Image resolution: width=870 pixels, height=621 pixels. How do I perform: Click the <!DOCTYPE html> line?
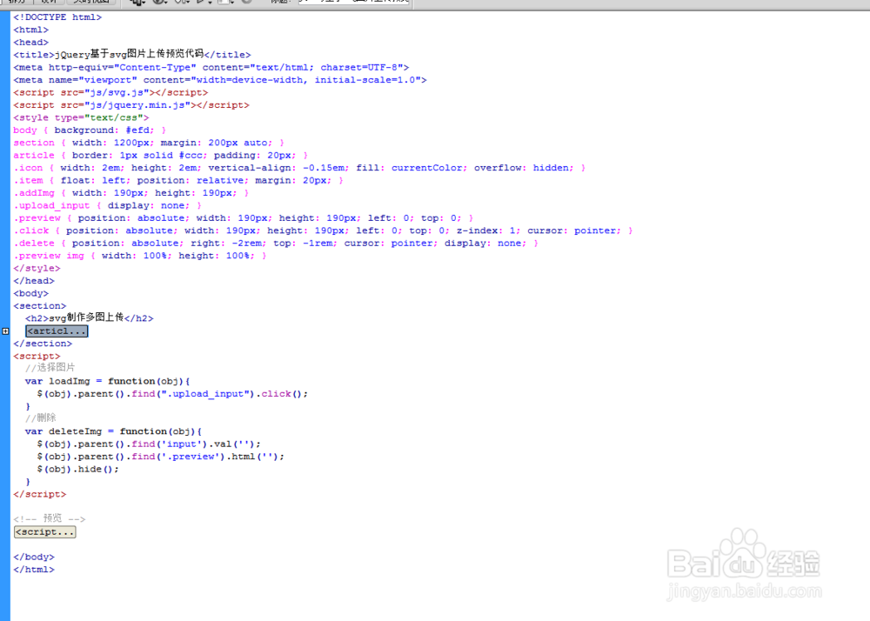pyautogui.click(x=57, y=17)
